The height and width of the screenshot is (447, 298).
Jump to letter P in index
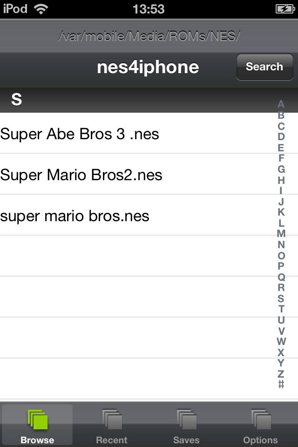[281, 266]
